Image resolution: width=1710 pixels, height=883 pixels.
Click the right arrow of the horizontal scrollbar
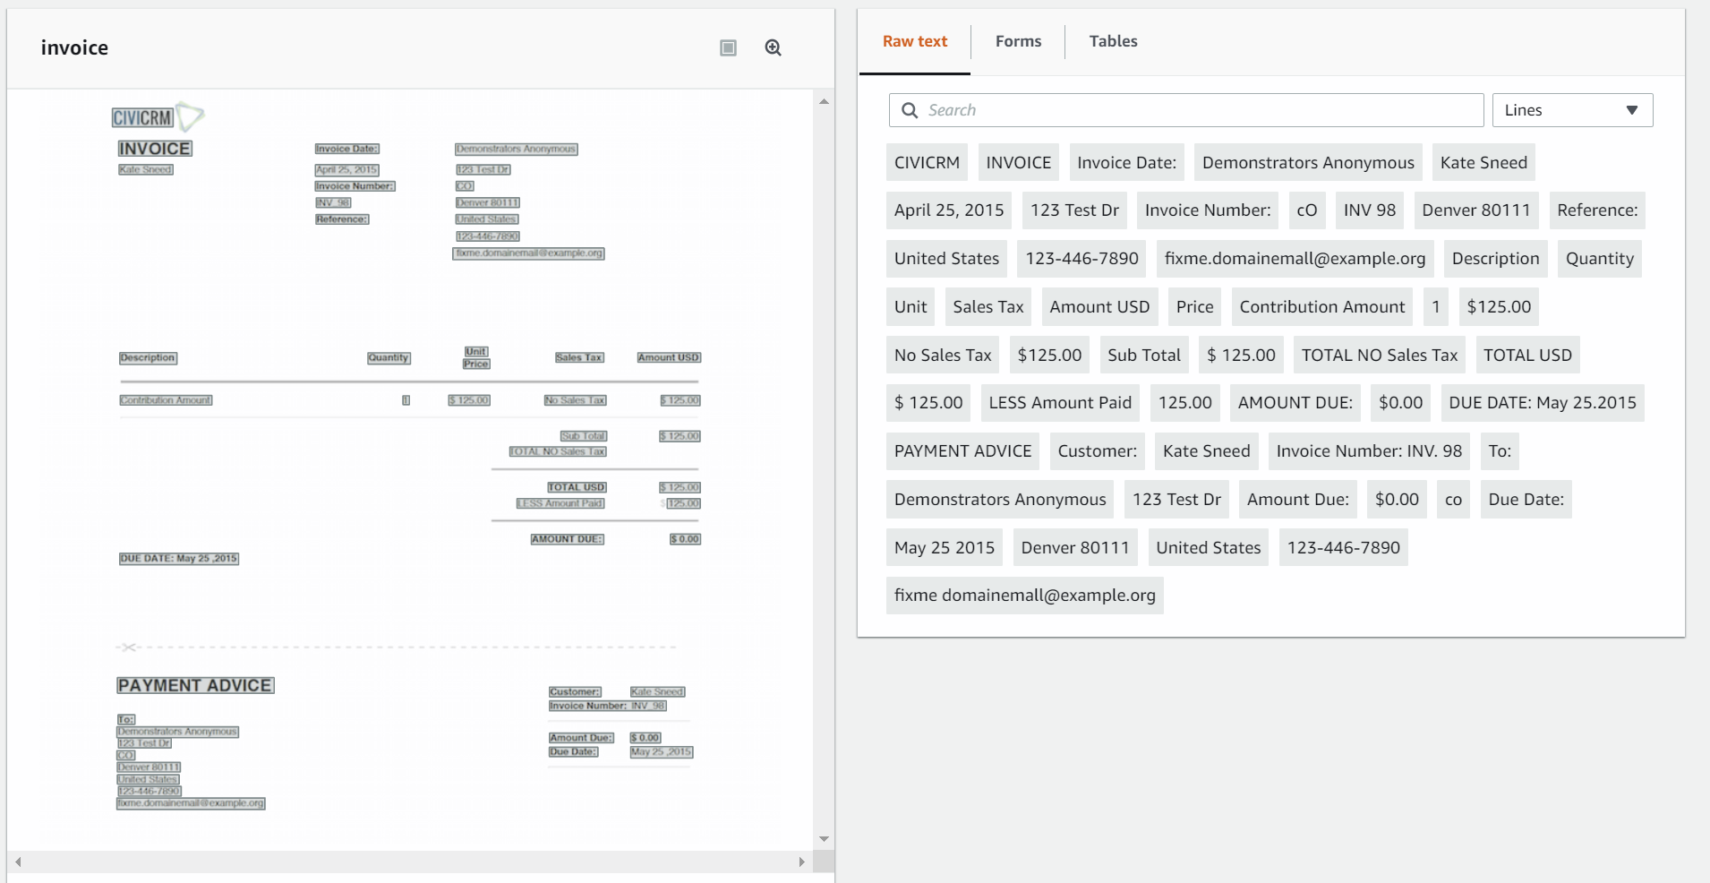coord(802,862)
